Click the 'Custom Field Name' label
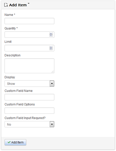 coord(18,91)
